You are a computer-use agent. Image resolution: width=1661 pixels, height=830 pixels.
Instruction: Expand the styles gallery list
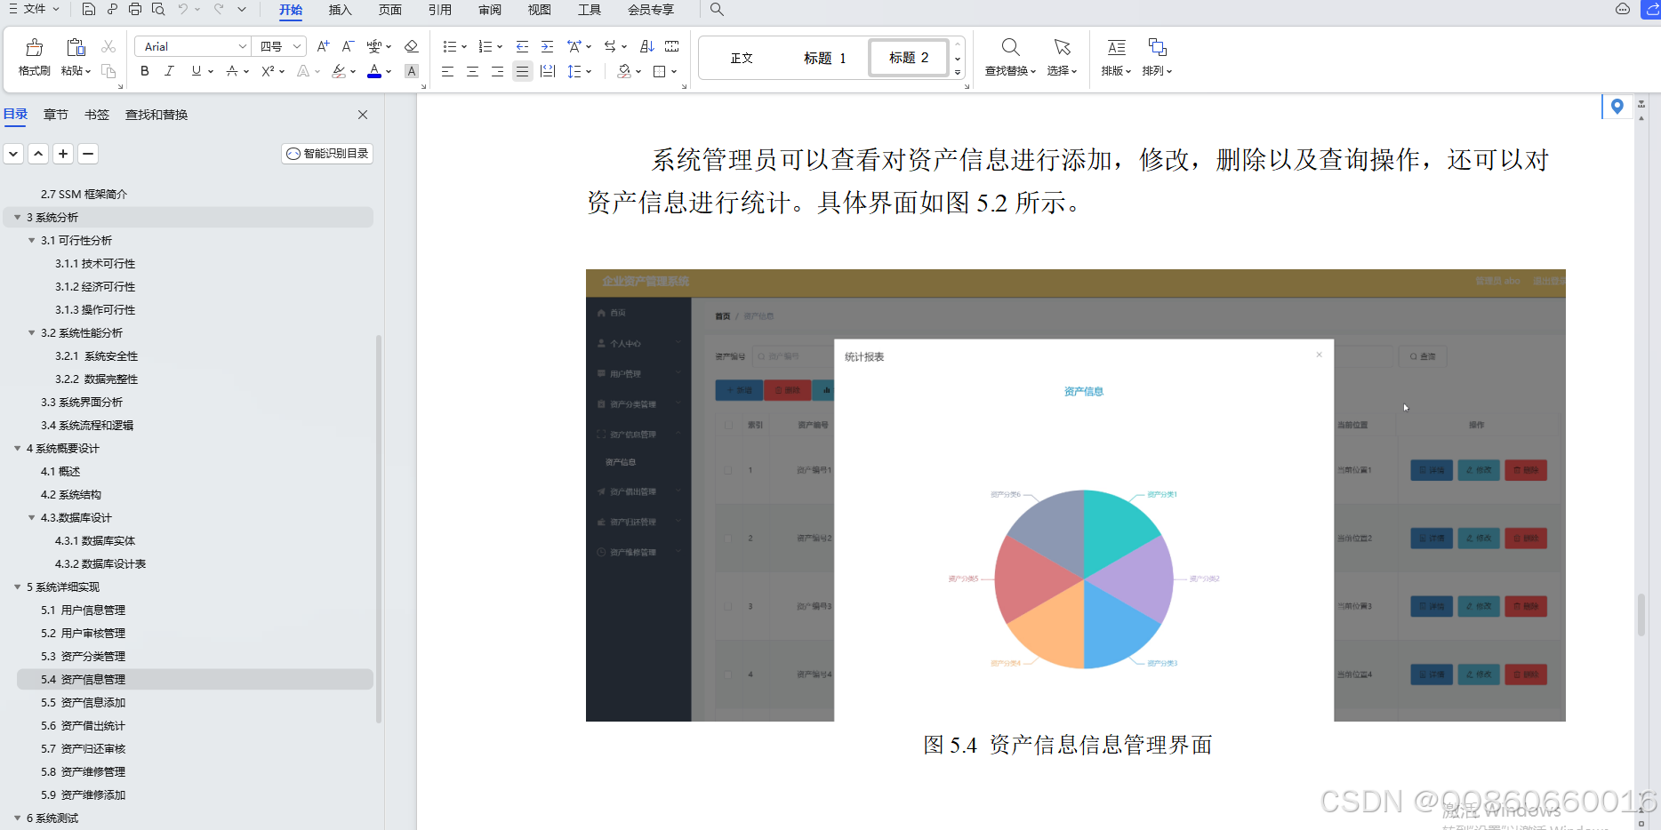click(x=958, y=72)
